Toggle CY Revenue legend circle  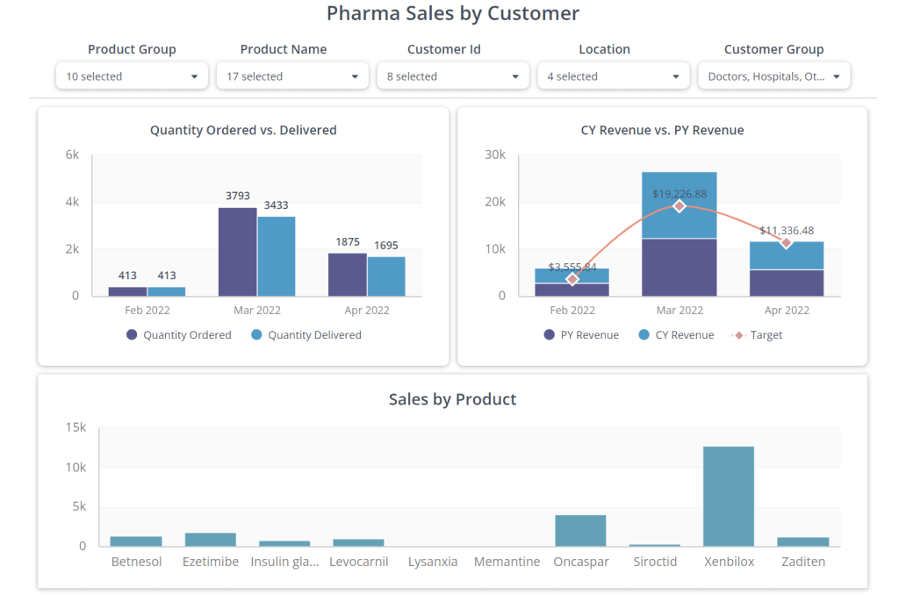pyautogui.click(x=644, y=334)
